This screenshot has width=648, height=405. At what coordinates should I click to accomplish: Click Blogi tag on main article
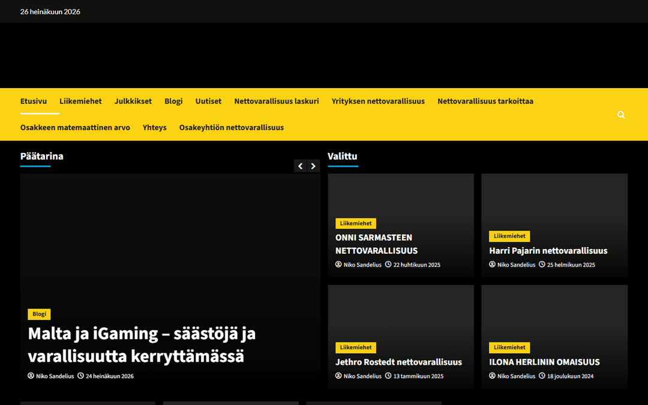pos(39,314)
